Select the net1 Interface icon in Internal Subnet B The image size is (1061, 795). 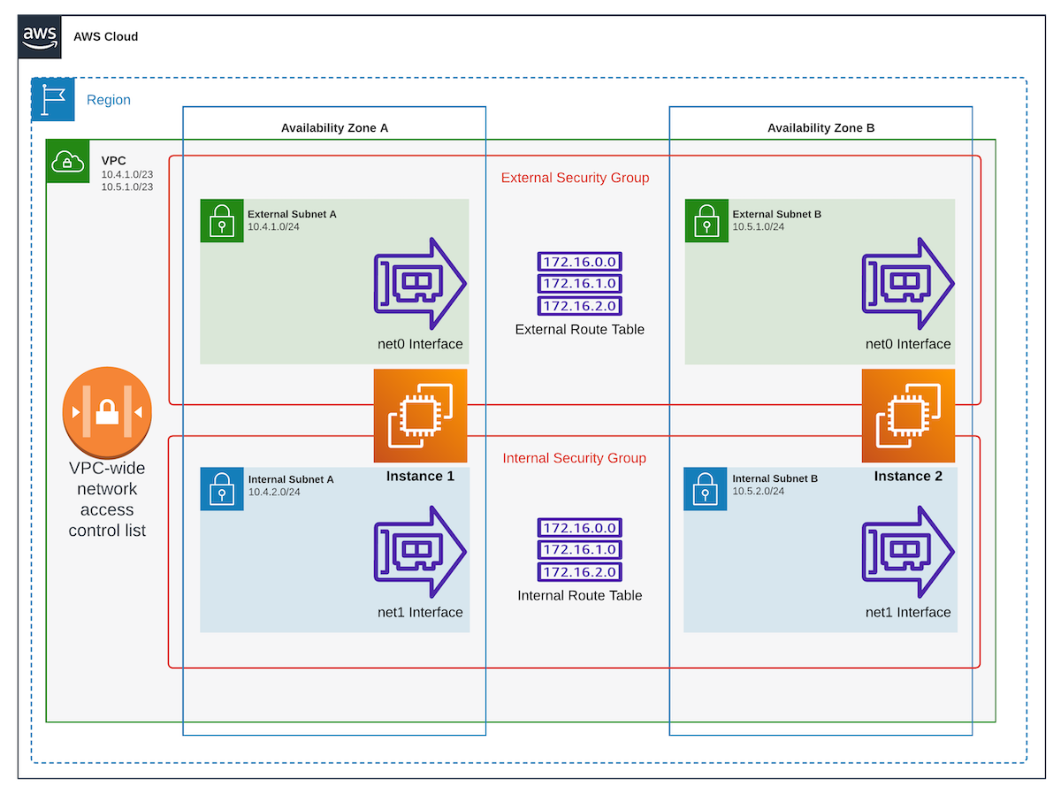(x=908, y=550)
